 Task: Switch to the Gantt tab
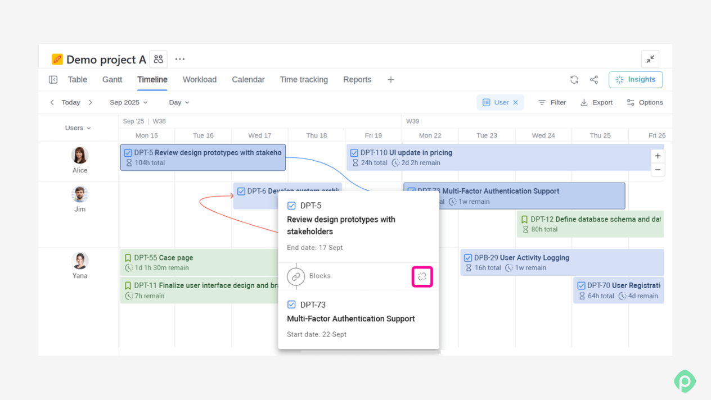pyautogui.click(x=112, y=80)
